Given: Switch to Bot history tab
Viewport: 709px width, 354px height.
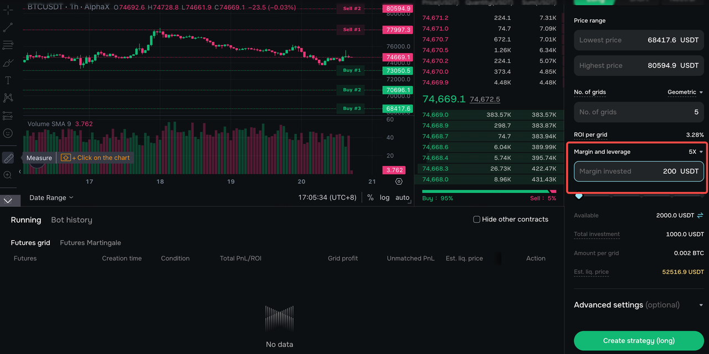Looking at the screenshot, I should [x=71, y=220].
